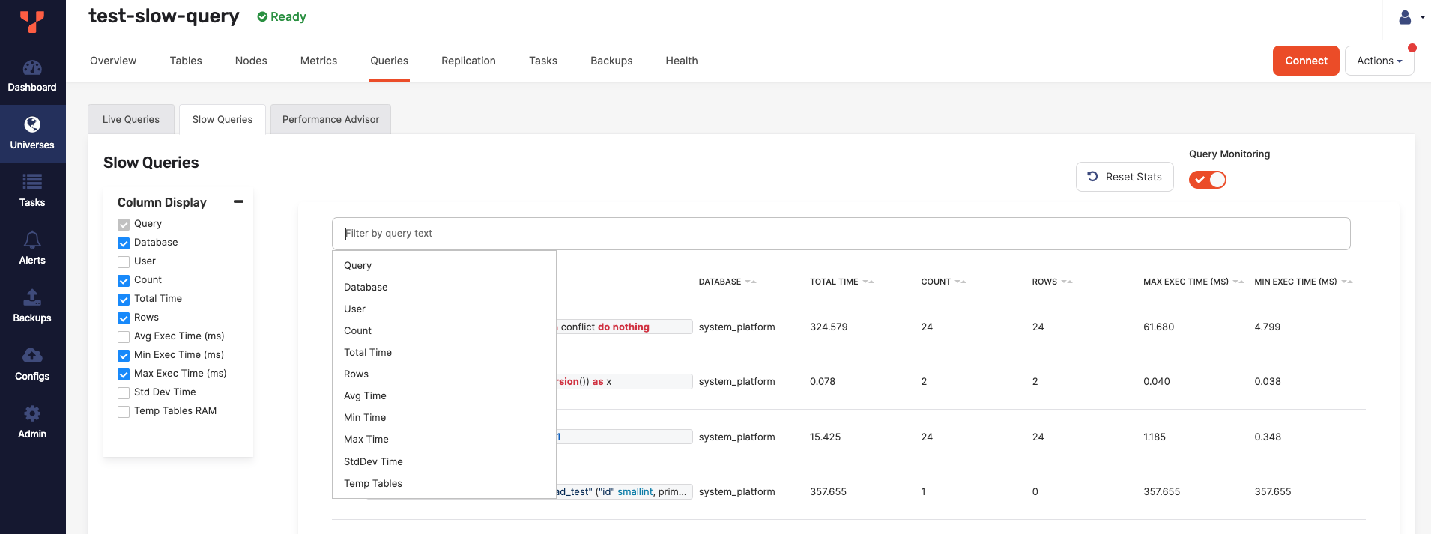Switch to the Live Queries tab
Screen dimensions: 1431x534
point(131,120)
